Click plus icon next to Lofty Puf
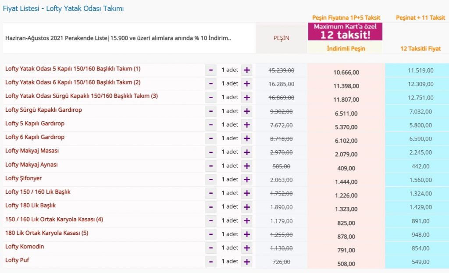449x273 pixels. 246,262
